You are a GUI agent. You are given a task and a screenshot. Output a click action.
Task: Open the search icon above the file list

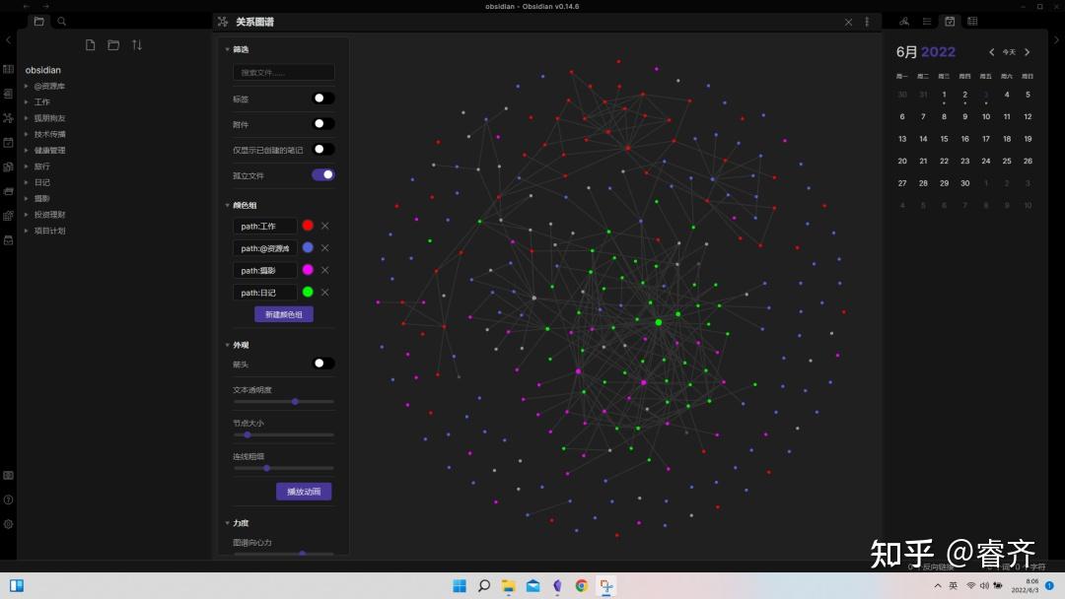[61, 21]
